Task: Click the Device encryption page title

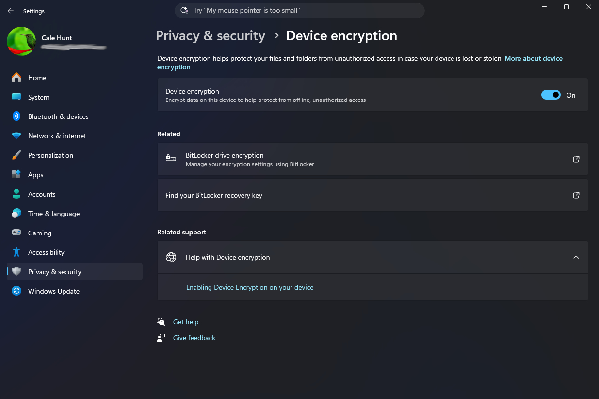Action: [341, 36]
